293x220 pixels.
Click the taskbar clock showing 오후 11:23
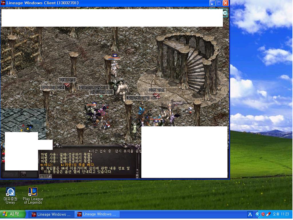(x=281, y=214)
